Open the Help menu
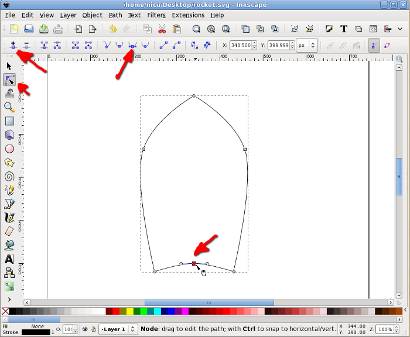This screenshot has width=410, height=337. [217, 15]
